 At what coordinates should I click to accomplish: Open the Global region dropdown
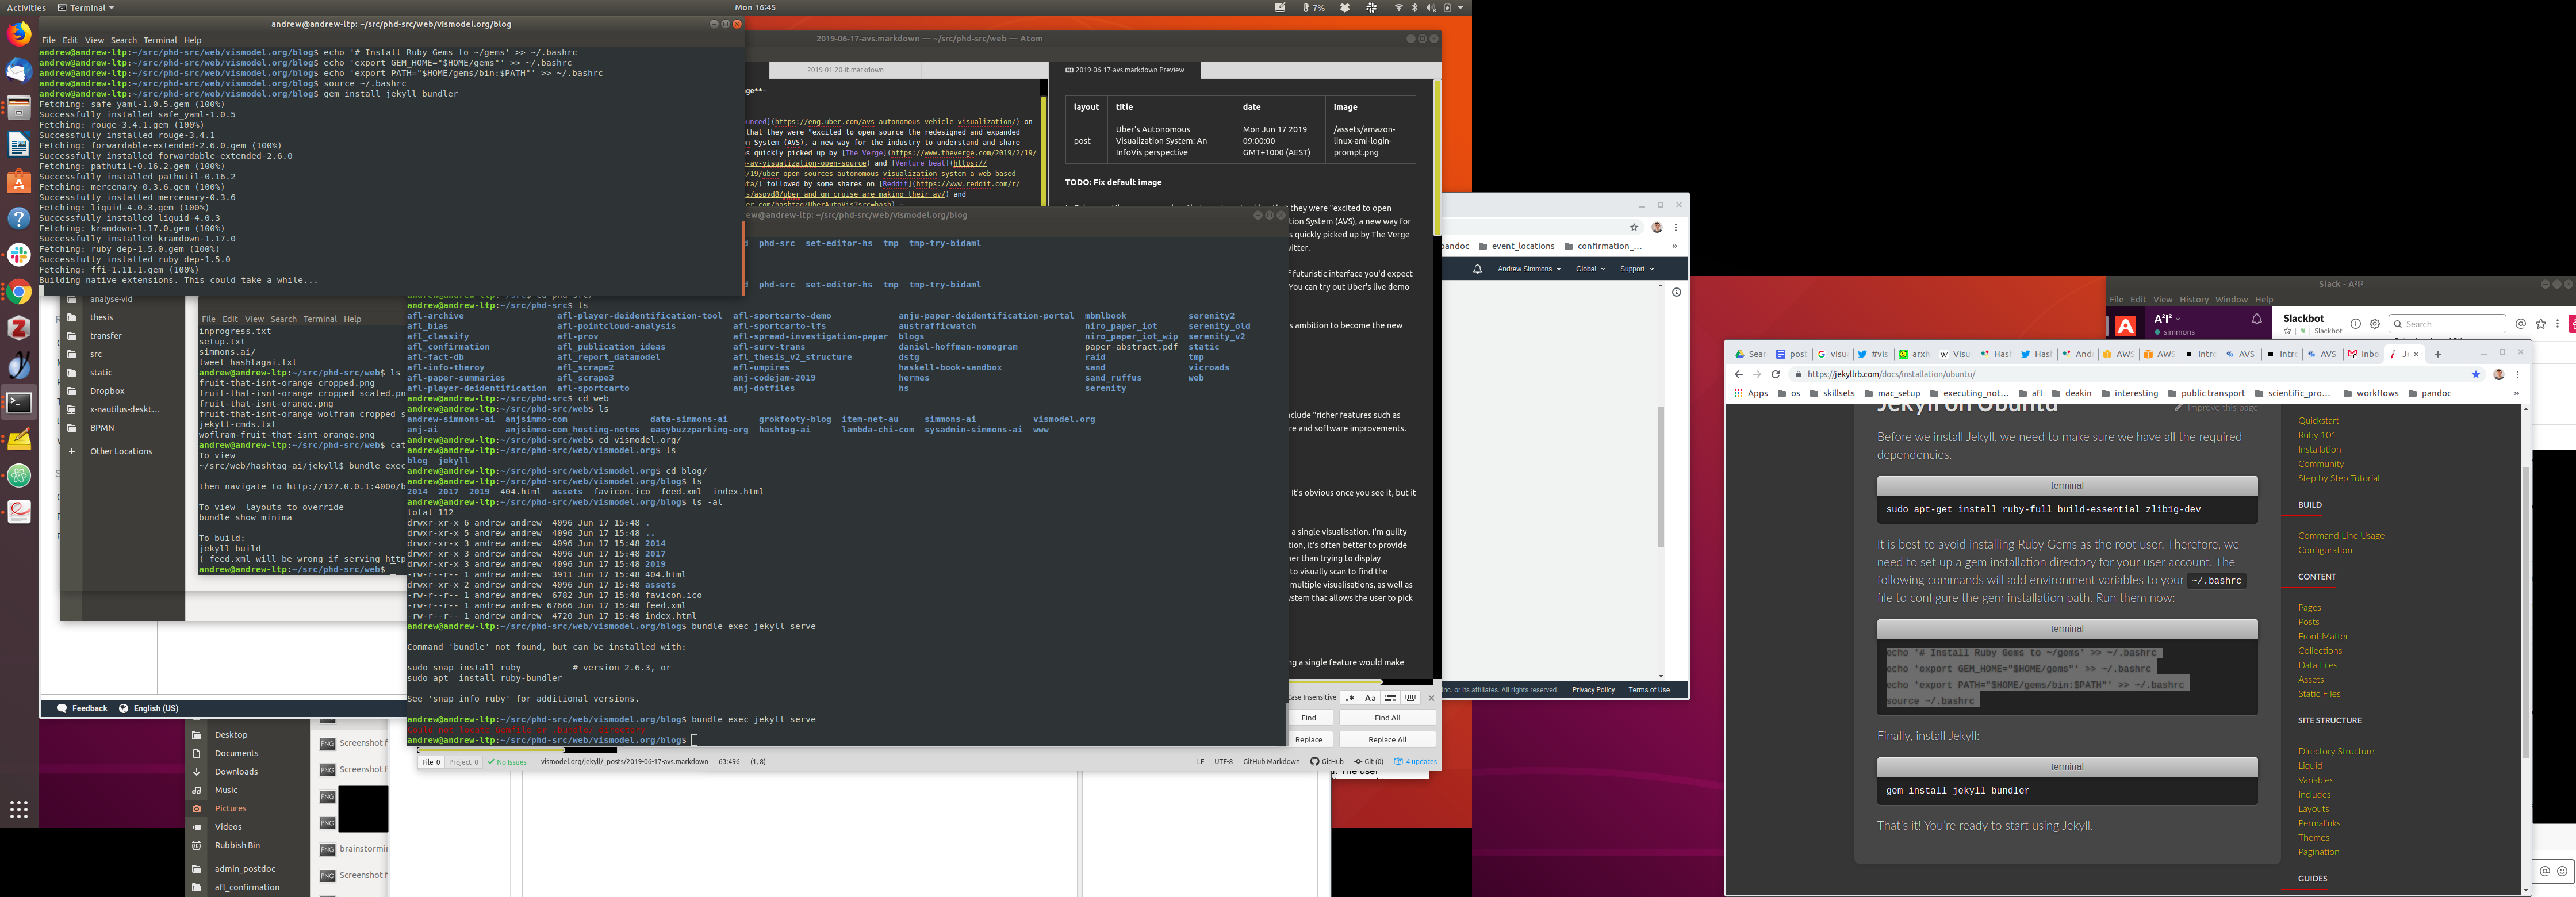1590,269
